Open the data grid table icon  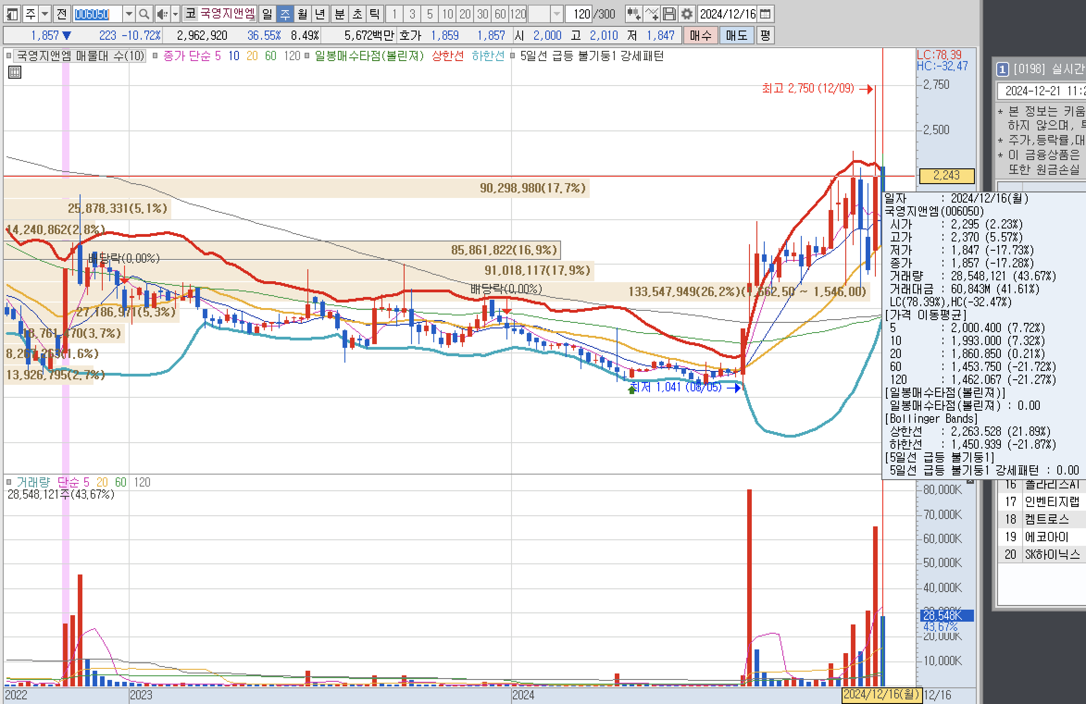click(x=15, y=72)
